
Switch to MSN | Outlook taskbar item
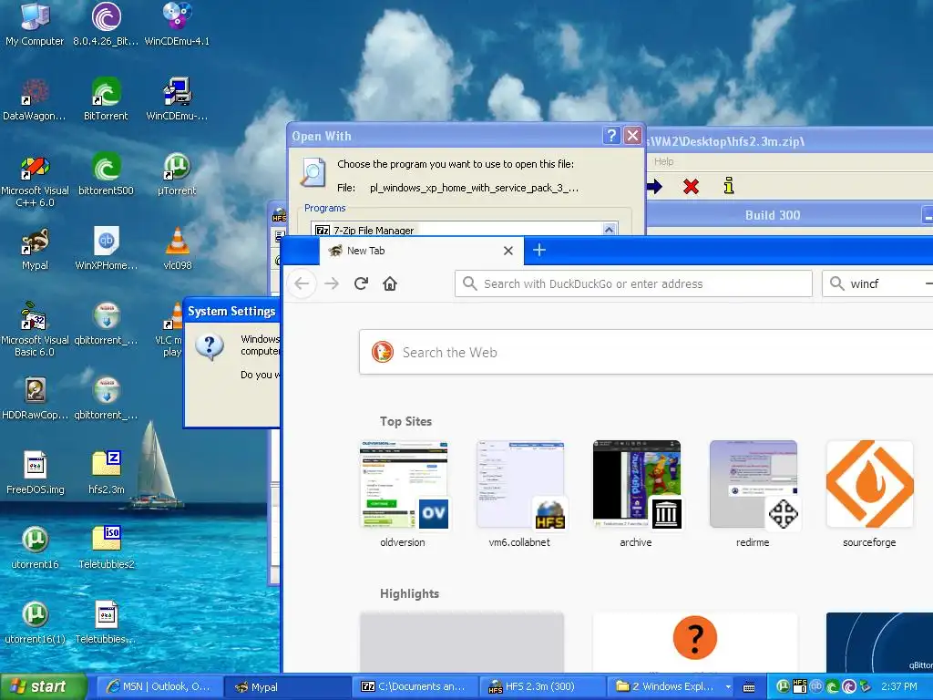[159, 687]
